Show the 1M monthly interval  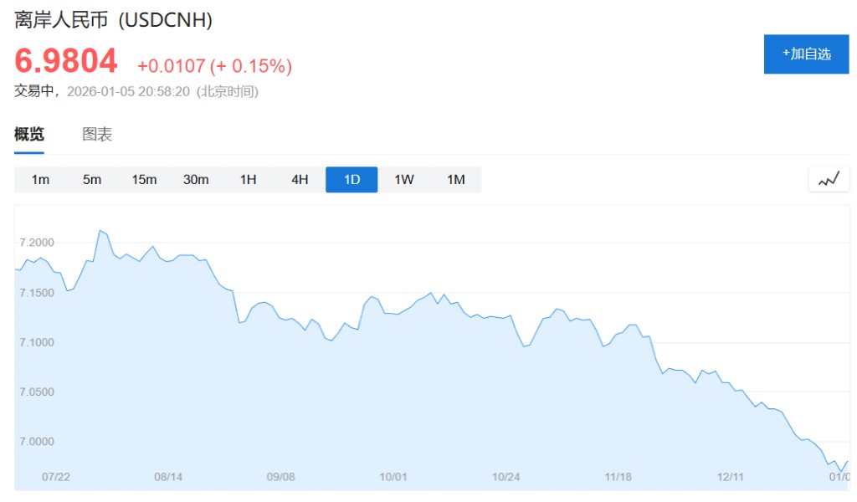[455, 180]
